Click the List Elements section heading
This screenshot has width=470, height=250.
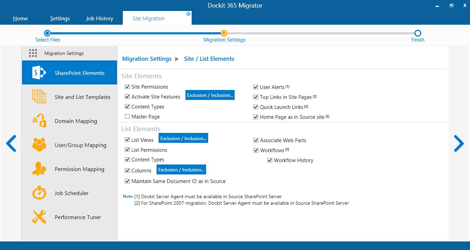[x=141, y=129]
